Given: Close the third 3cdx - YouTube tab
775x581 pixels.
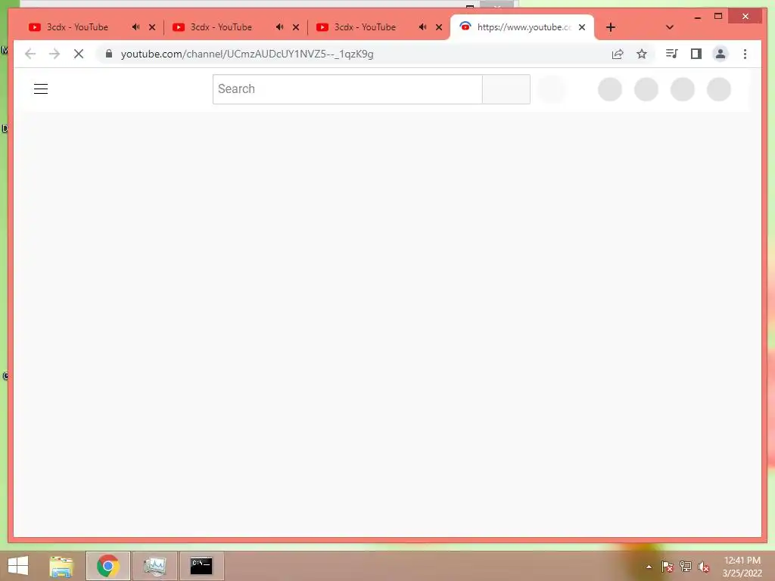Looking at the screenshot, I should click(439, 27).
